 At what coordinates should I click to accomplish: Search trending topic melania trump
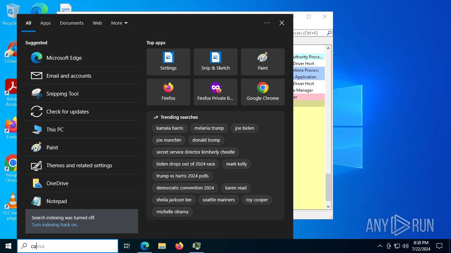click(x=209, y=128)
